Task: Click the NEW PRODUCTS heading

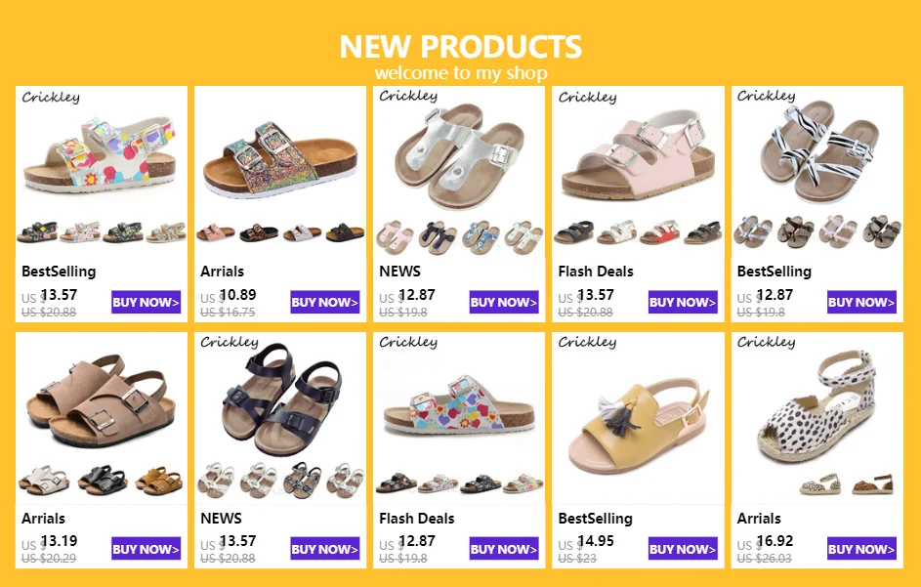Action: point(461,47)
